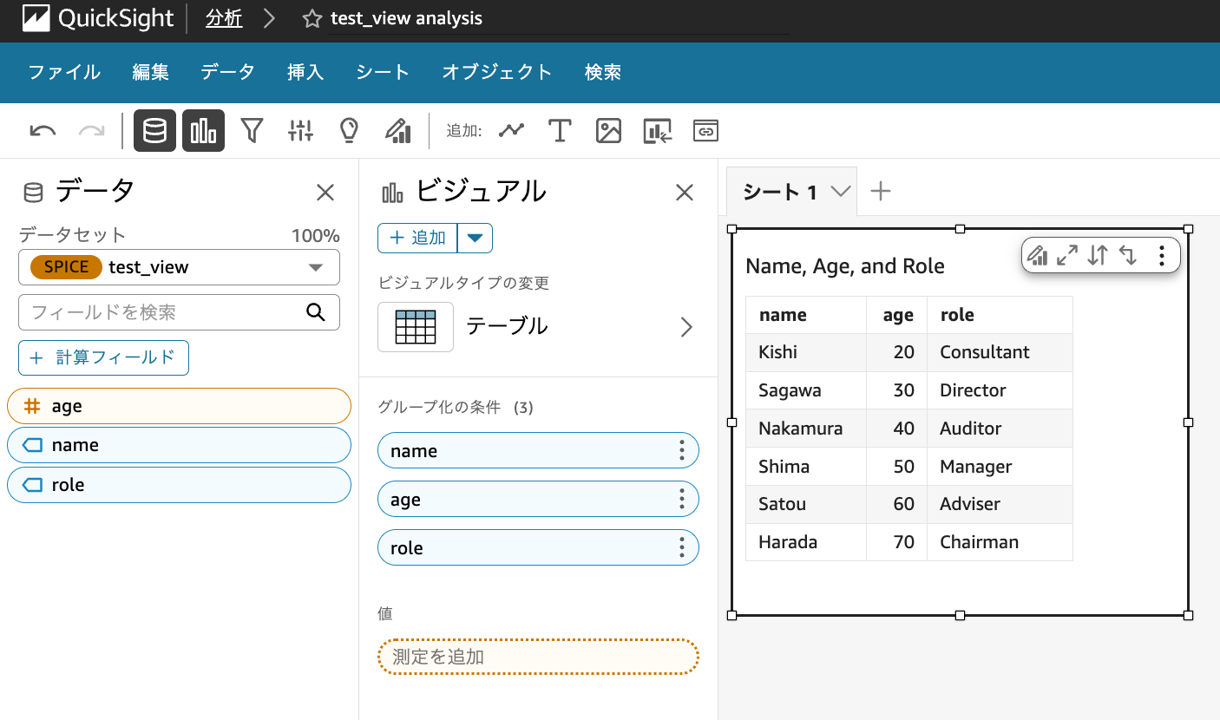Click the magnifier search icon in field search

tap(316, 312)
